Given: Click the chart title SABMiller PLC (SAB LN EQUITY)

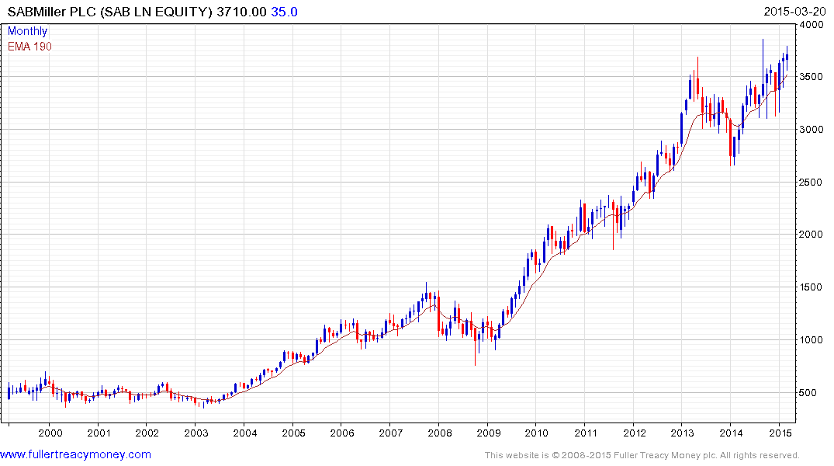Looking at the screenshot, I should click(110, 12).
